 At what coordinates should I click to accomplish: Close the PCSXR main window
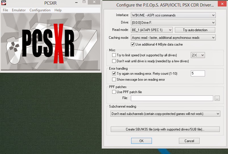94,2
